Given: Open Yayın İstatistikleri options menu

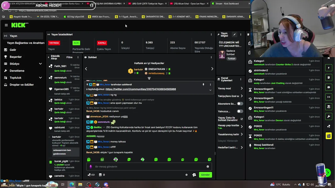Looking at the screenshot, I should point(211,34).
